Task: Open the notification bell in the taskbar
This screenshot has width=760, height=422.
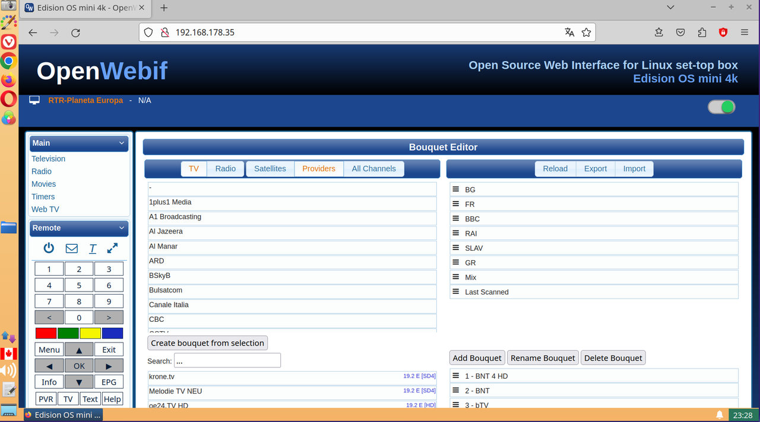Action: point(720,415)
